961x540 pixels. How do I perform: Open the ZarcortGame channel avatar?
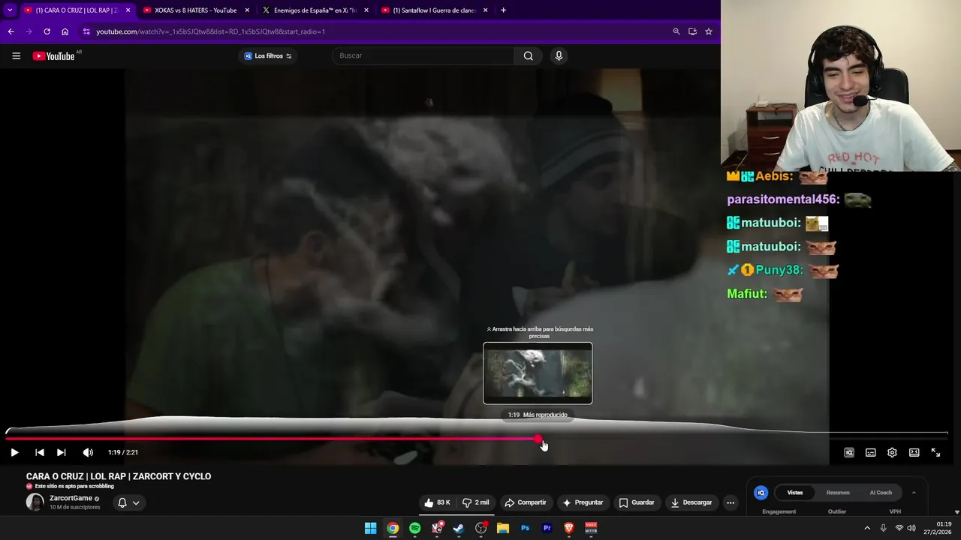(x=35, y=502)
